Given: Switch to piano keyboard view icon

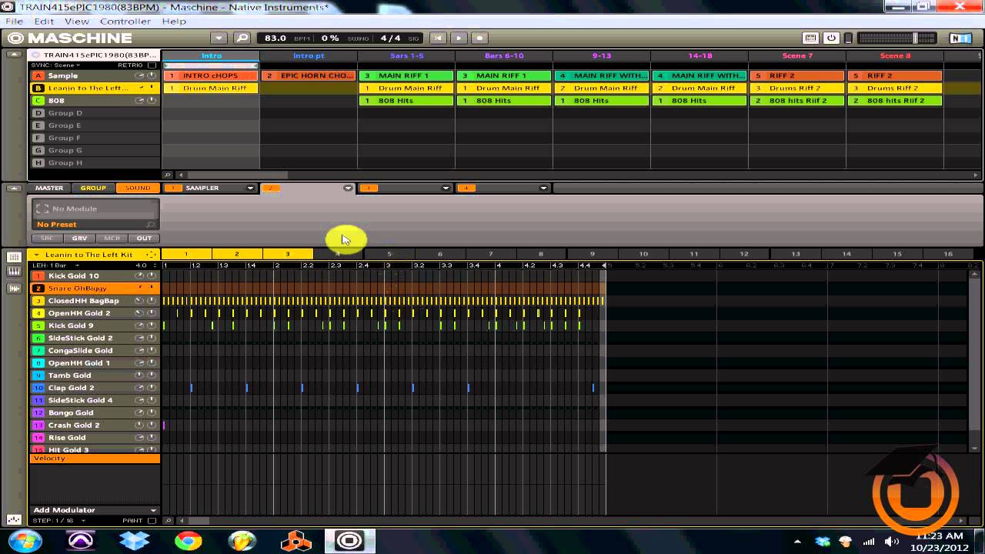Looking at the screenshot, I should coord(14,272).
